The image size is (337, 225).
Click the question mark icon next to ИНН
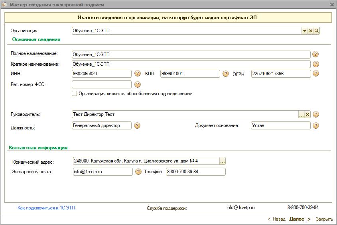138,74
